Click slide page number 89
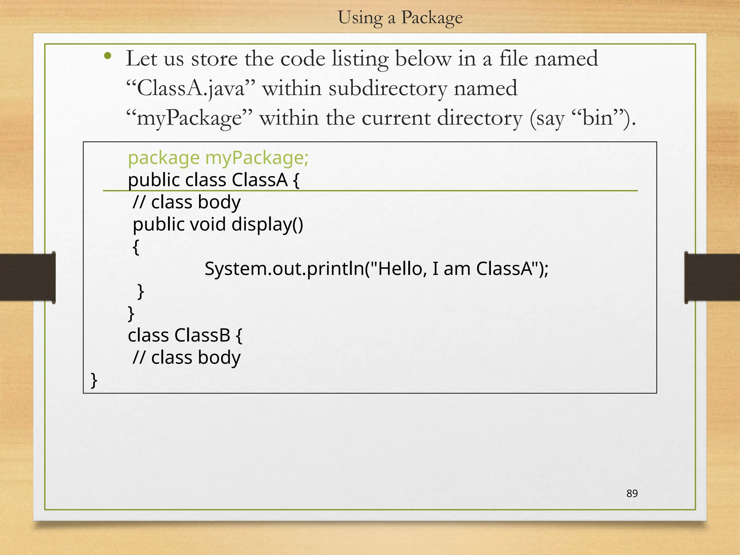Image resolution: width=740 pixels, height=555 pixels. [632, 494]
